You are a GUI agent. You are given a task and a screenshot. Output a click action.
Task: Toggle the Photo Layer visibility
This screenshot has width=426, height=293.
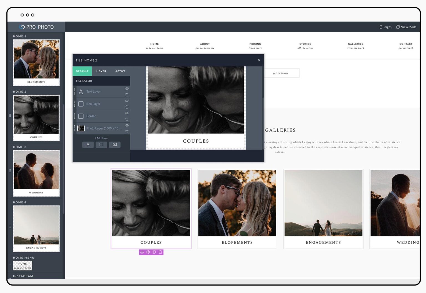(x=127, y=125)
